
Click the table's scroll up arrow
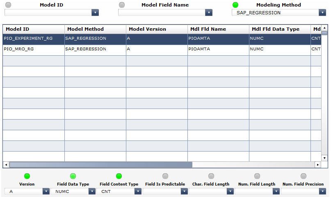pyautogui.click(x=324, y=28)
